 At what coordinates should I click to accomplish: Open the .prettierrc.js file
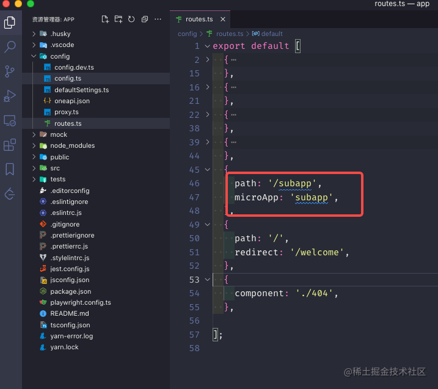point(96,246)
